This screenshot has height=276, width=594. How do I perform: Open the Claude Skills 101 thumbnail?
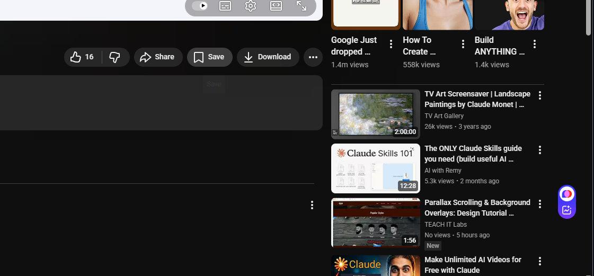(375, 168)
